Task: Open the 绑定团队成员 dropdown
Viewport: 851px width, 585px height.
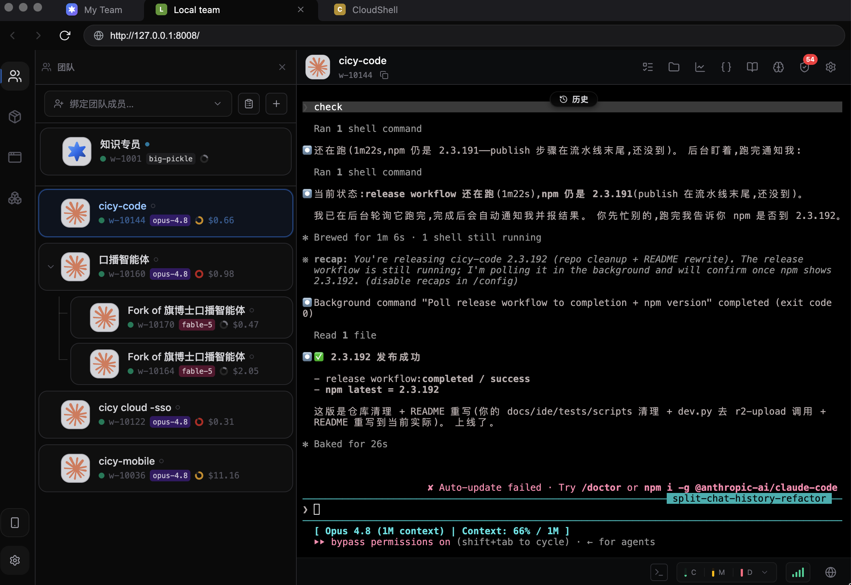Action: [x=138, y=104]
